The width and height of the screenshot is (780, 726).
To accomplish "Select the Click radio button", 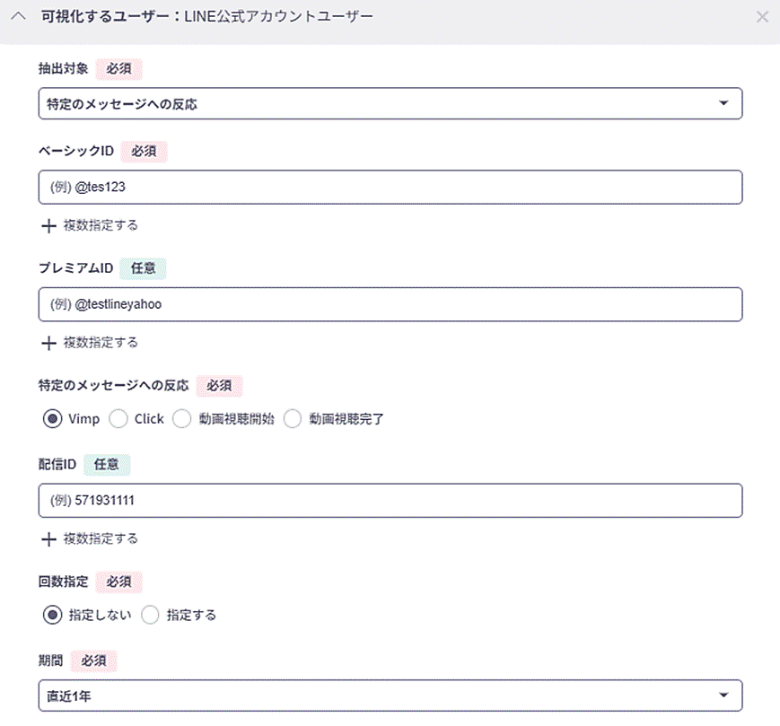I will click(118, 418).
